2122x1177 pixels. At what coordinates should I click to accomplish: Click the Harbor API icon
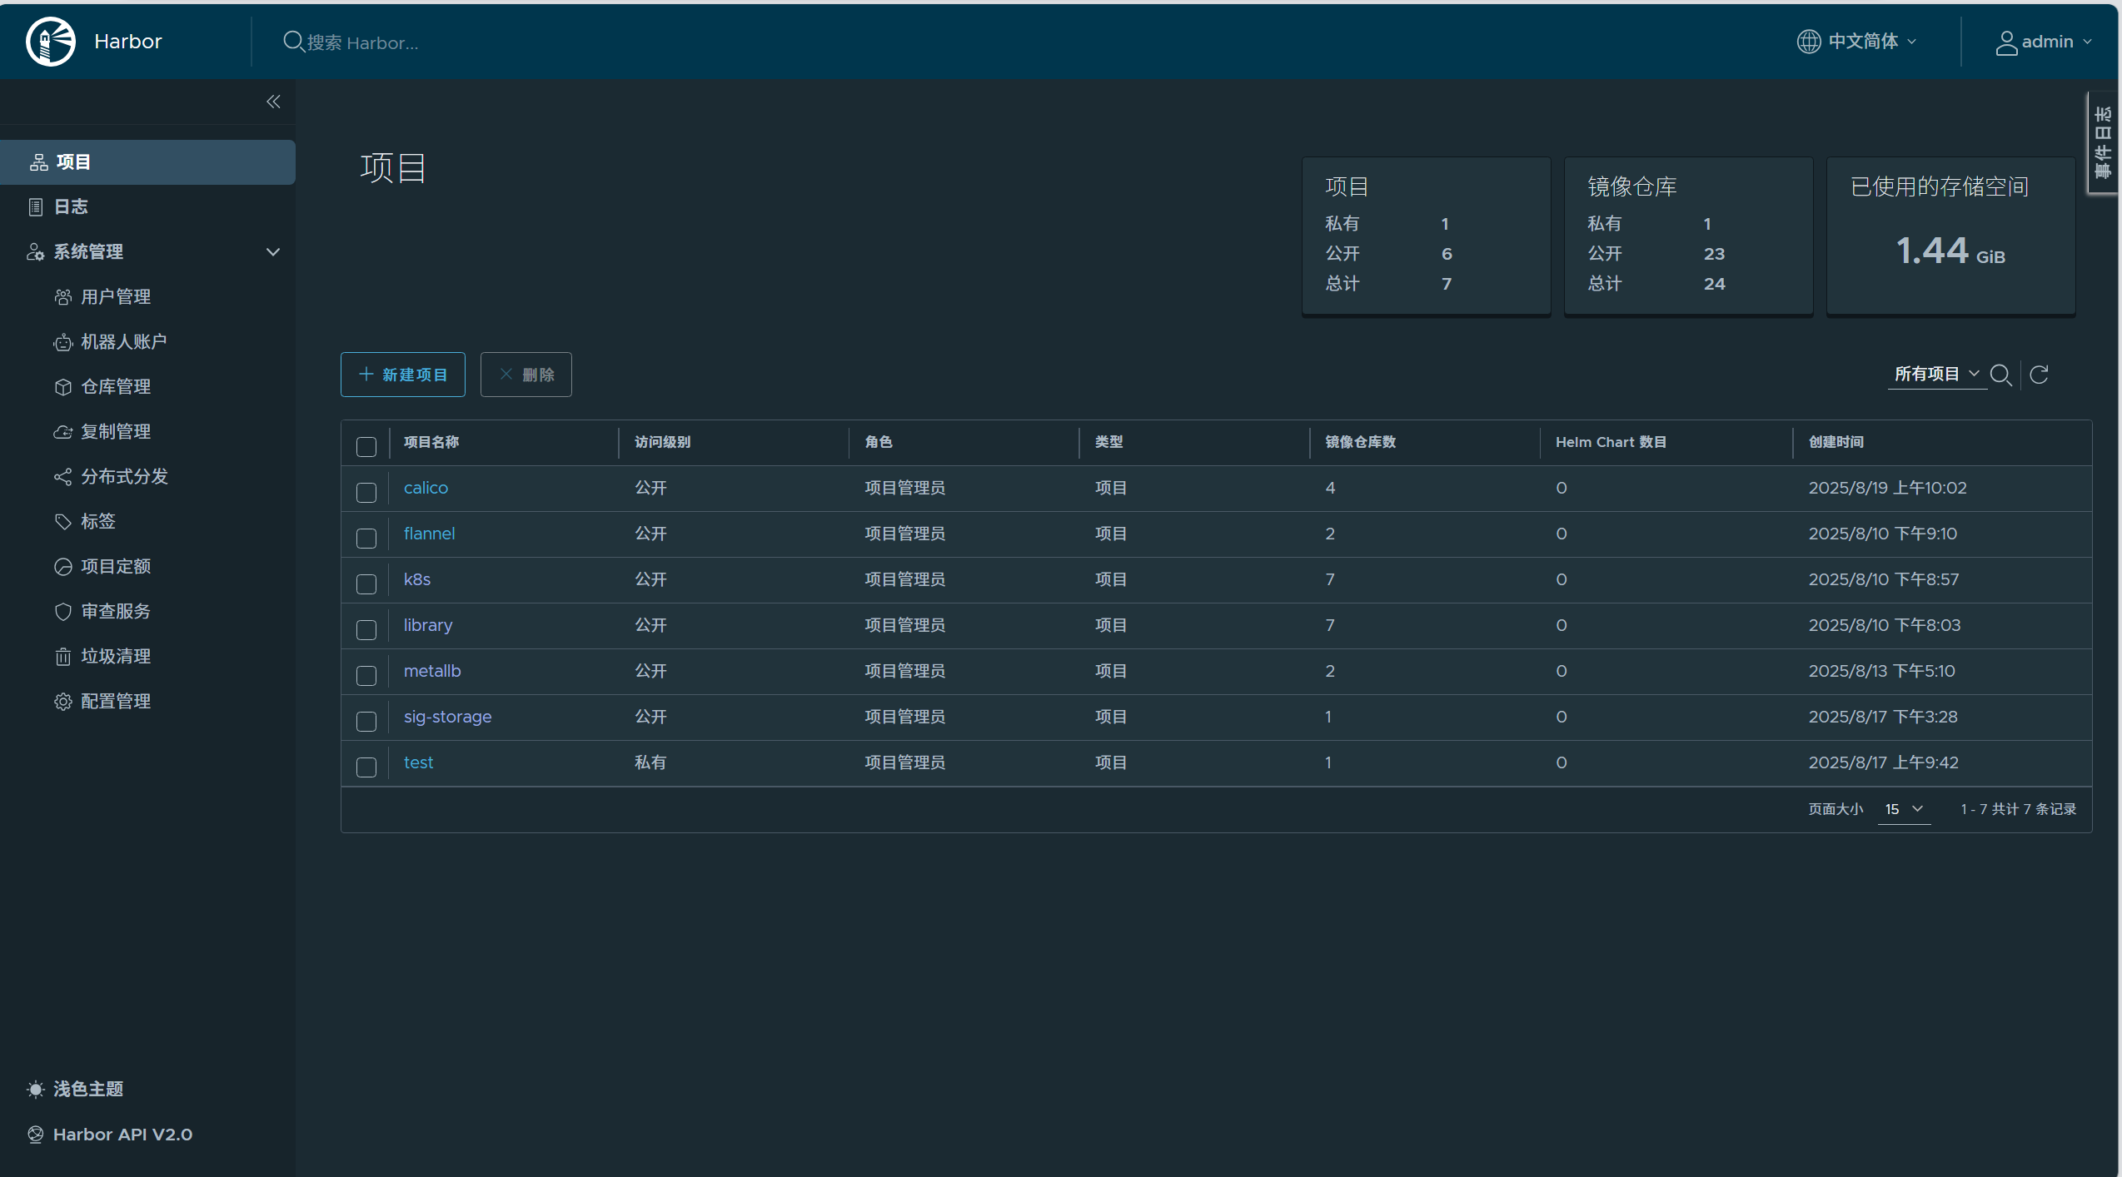click(36, 1134)
